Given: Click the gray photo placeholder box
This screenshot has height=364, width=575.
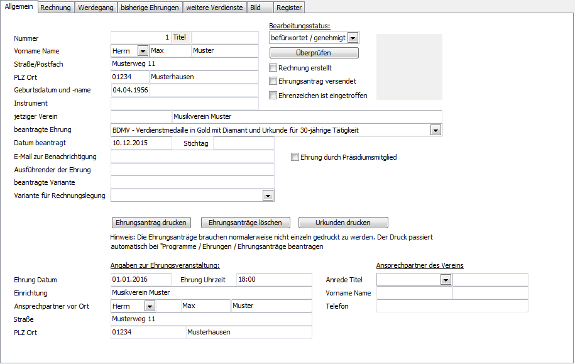Looking at the screenshot, I should click(x=409, y=67).
